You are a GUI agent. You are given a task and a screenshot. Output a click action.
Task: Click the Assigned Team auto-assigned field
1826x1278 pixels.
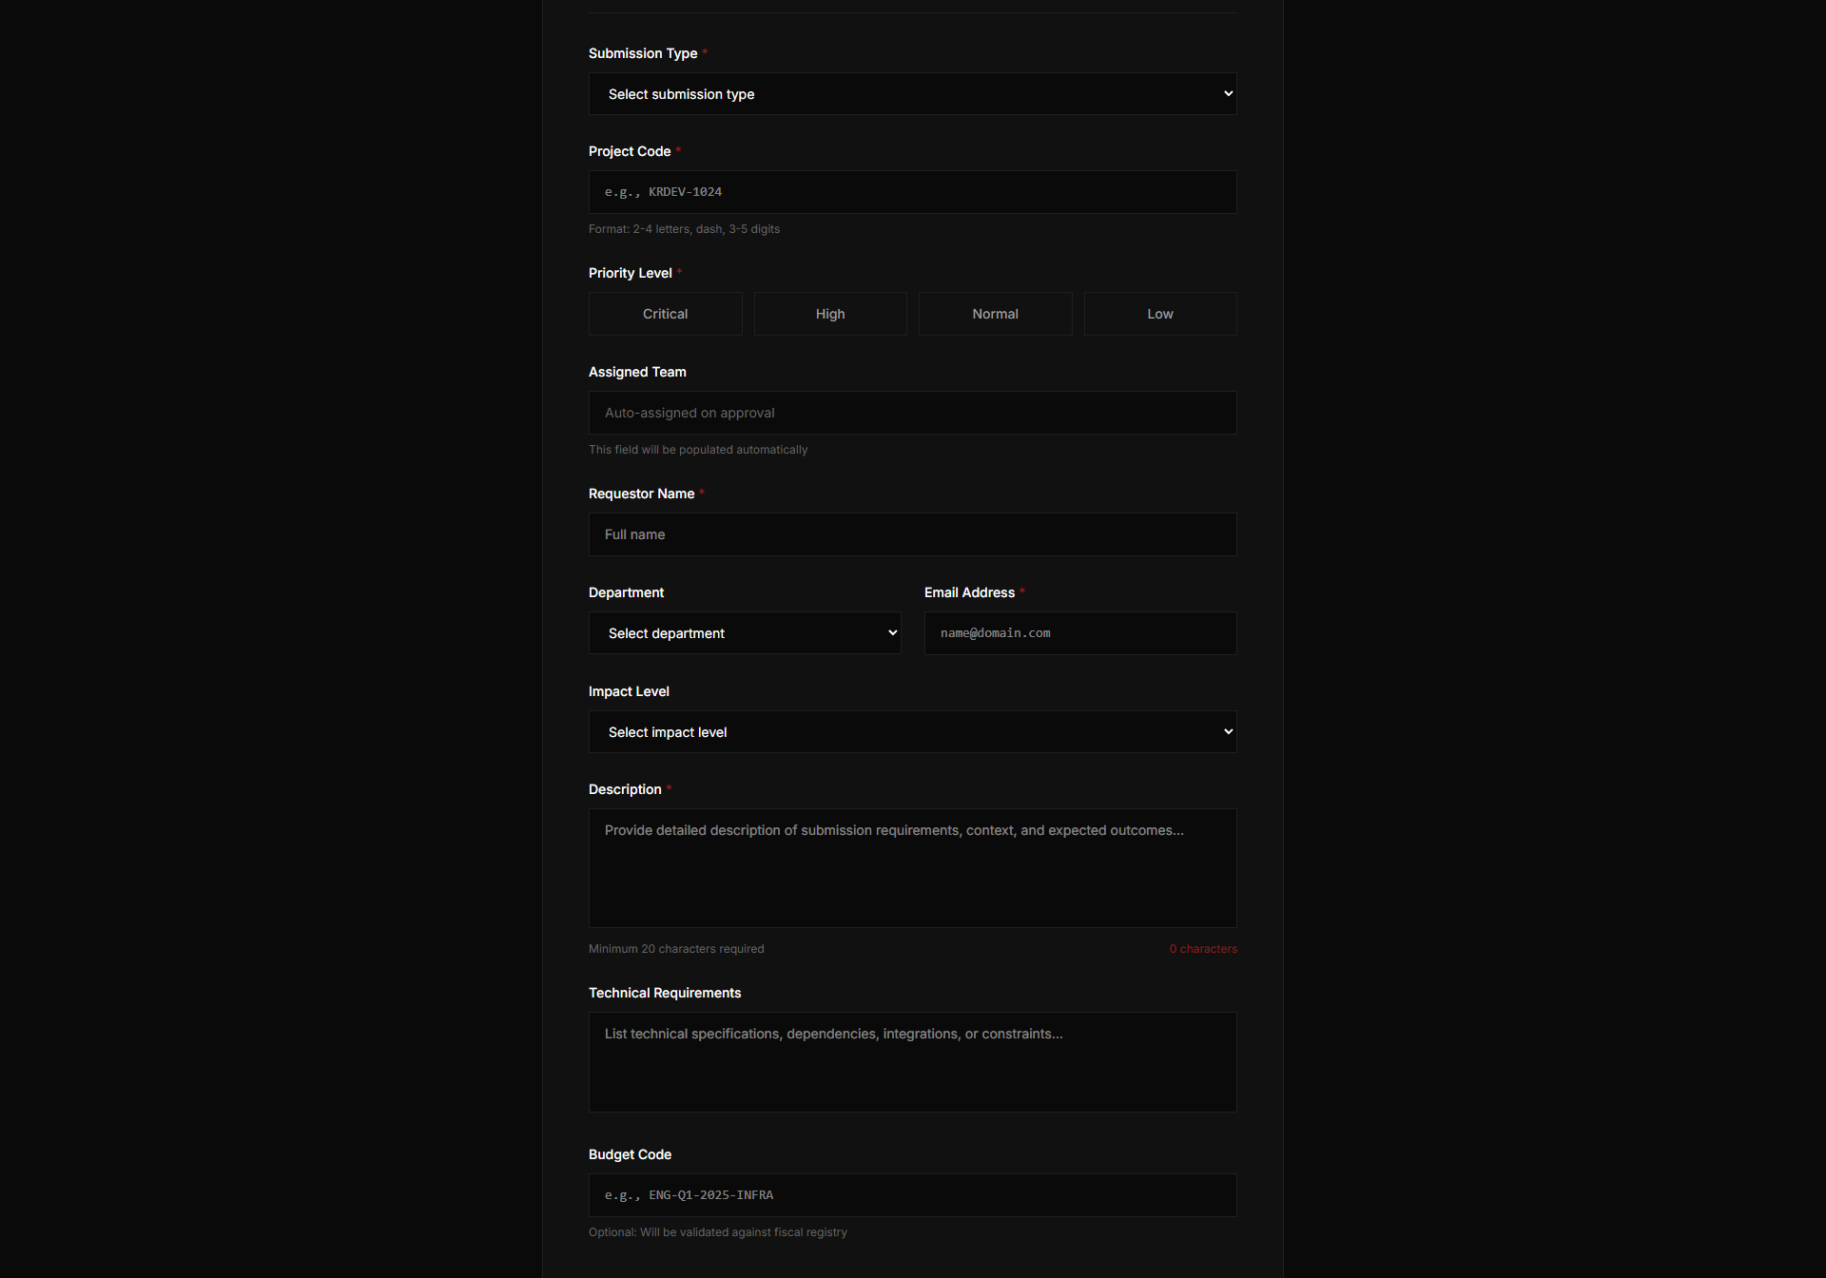[912, 413]
